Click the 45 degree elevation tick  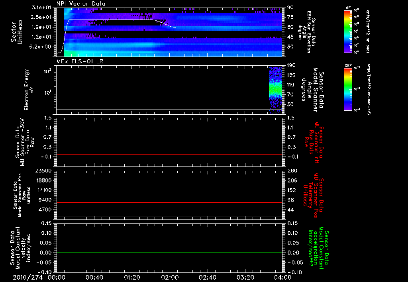tap(290, 37)
